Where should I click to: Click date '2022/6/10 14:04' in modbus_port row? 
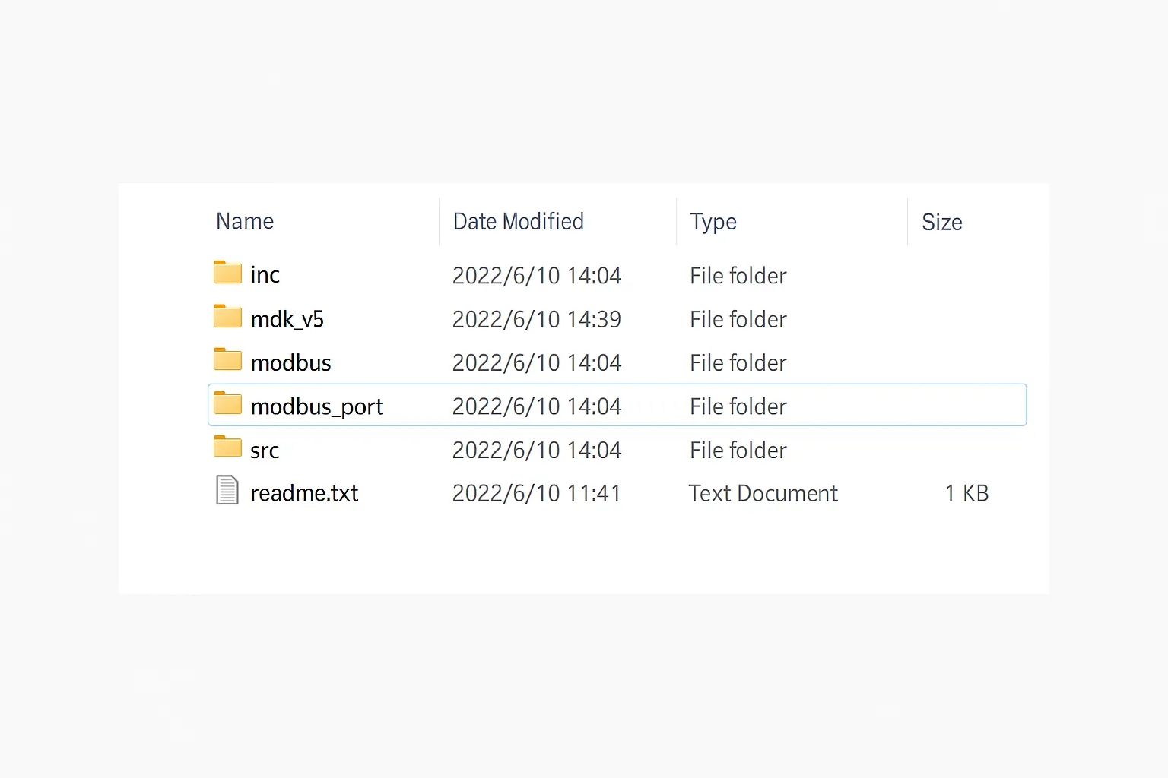coord(537,407)
